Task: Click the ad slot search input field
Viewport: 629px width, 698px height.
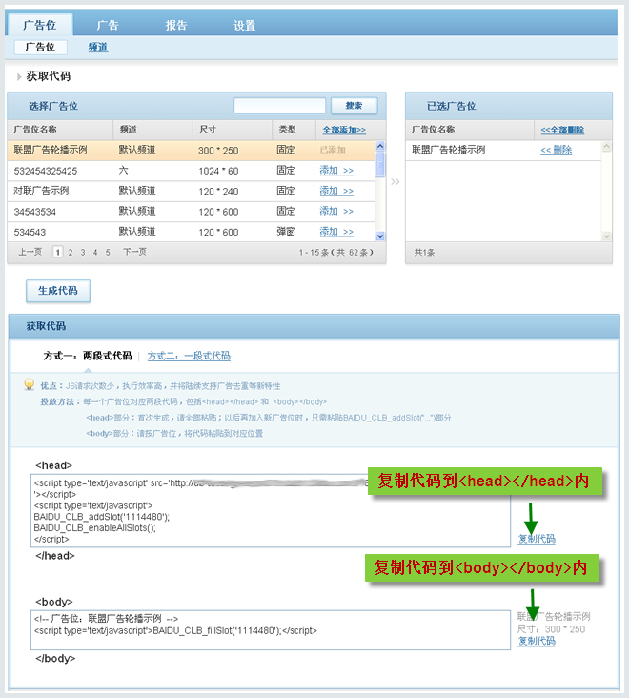Action: pyautogui.click(x=280, y=106)
